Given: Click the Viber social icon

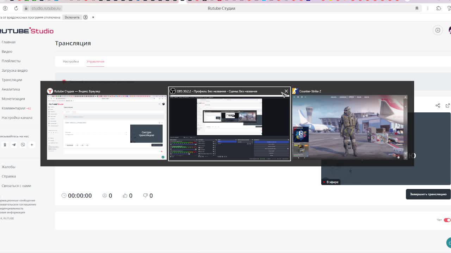Looking at the screenshot, I should 23,145.
